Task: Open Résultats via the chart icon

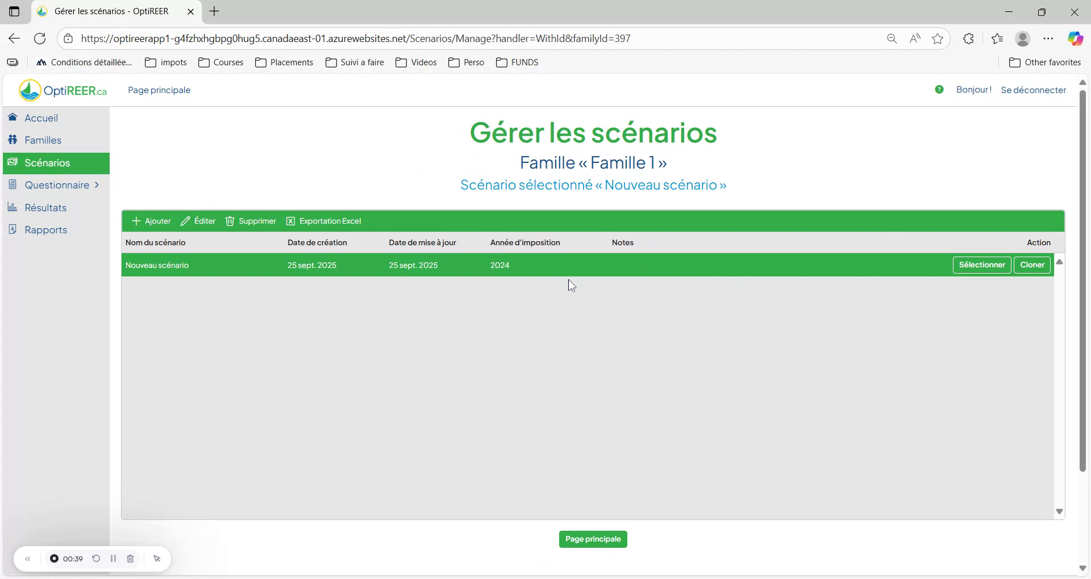Action: click(13, 207)
